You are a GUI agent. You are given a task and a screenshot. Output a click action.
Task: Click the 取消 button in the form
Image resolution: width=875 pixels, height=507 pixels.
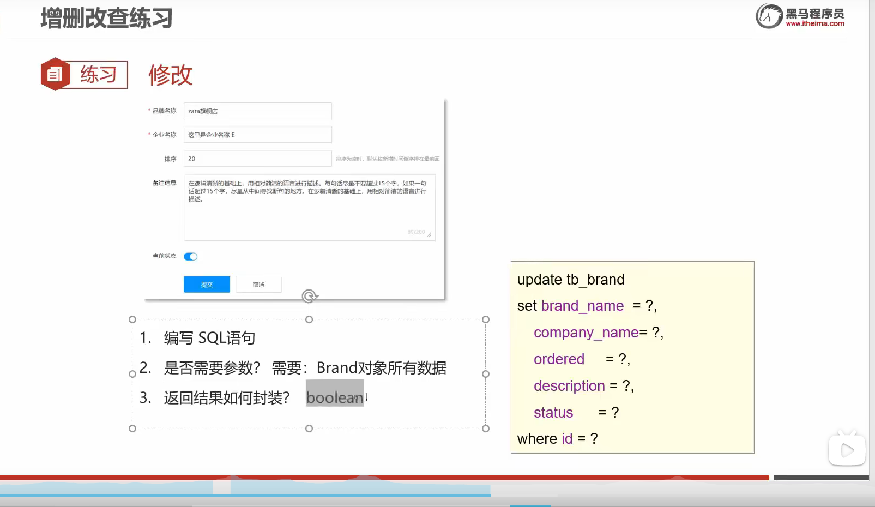click(x=258, y=285)
